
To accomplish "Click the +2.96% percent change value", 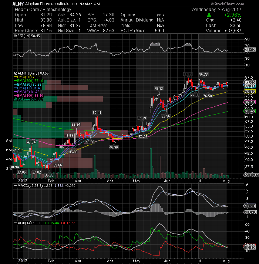I will click(232, 15).
